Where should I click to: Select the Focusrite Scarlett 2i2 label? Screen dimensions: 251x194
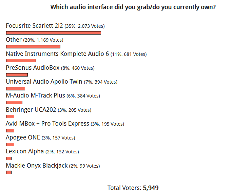point(34,26)
